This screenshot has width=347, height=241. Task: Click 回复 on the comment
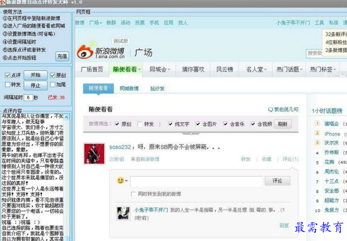[284, 225]
